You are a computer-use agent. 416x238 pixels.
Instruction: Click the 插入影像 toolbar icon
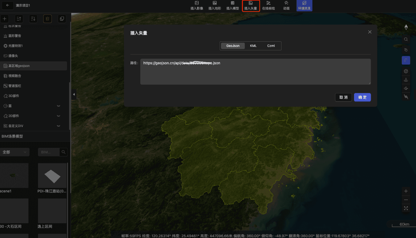(197, 6)
